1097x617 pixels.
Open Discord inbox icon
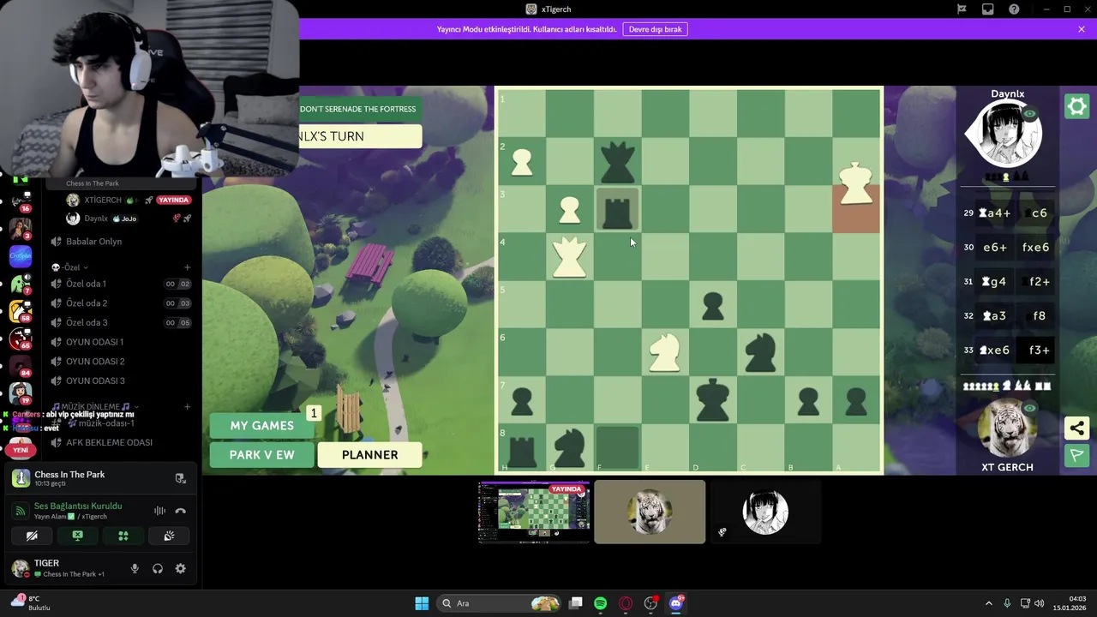point(988,9)
